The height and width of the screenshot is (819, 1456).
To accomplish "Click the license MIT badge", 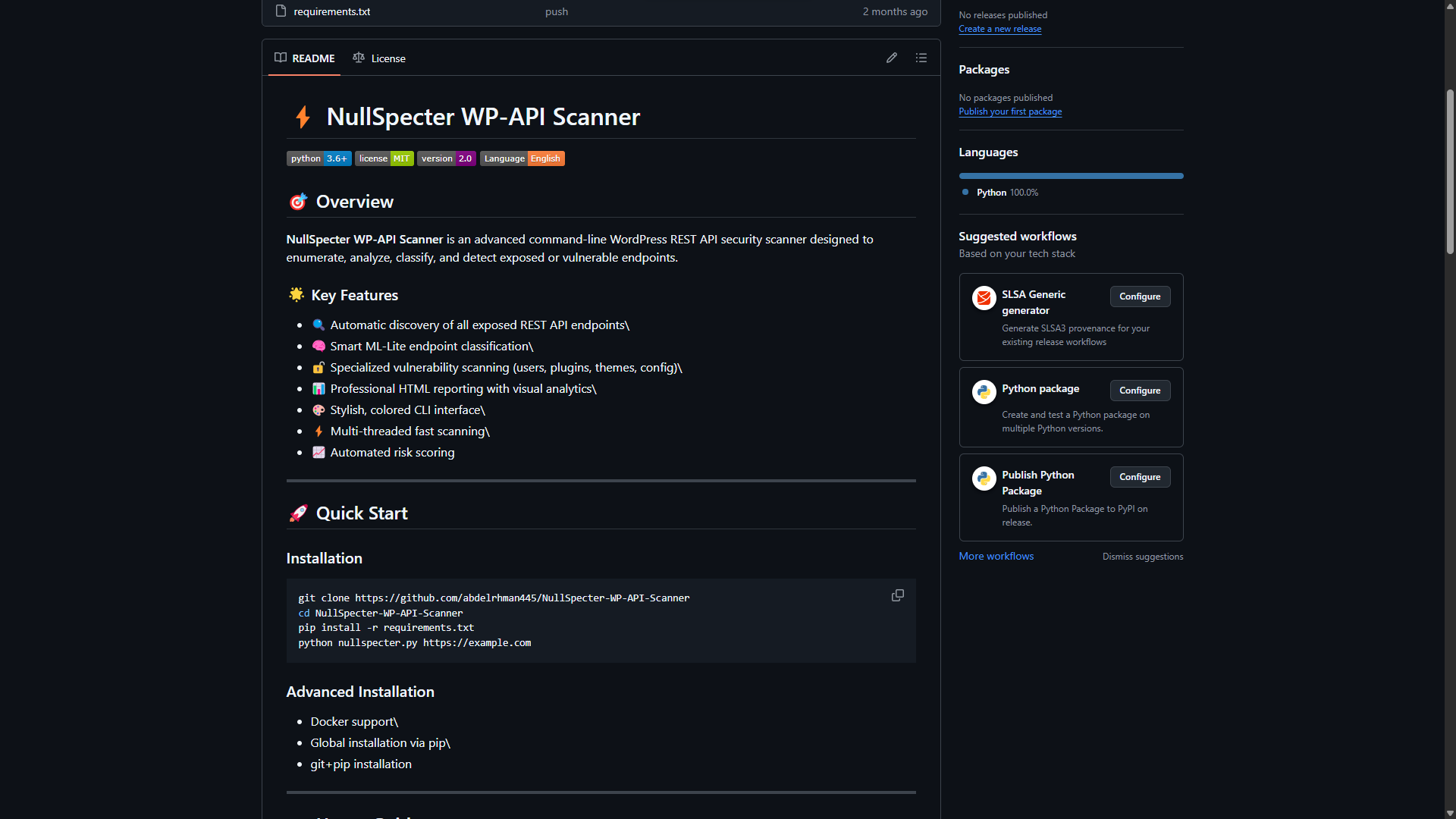I will click(384, 158).
